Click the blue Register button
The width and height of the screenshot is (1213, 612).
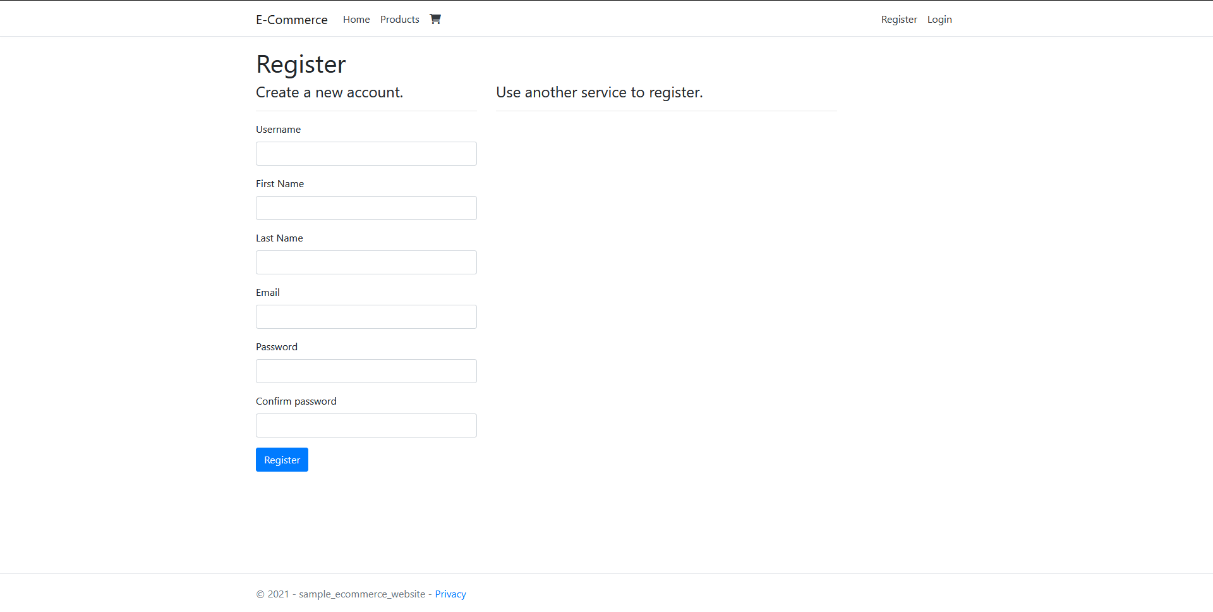point(282,460)
